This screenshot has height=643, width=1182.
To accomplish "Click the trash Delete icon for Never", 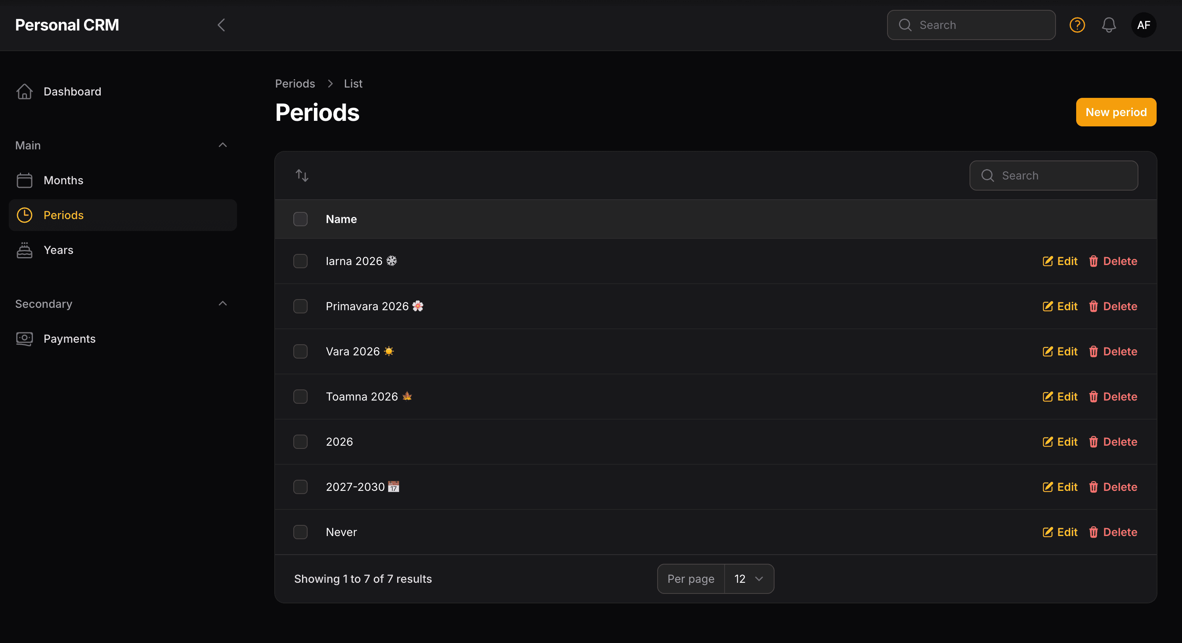I will pos(1094,532).
